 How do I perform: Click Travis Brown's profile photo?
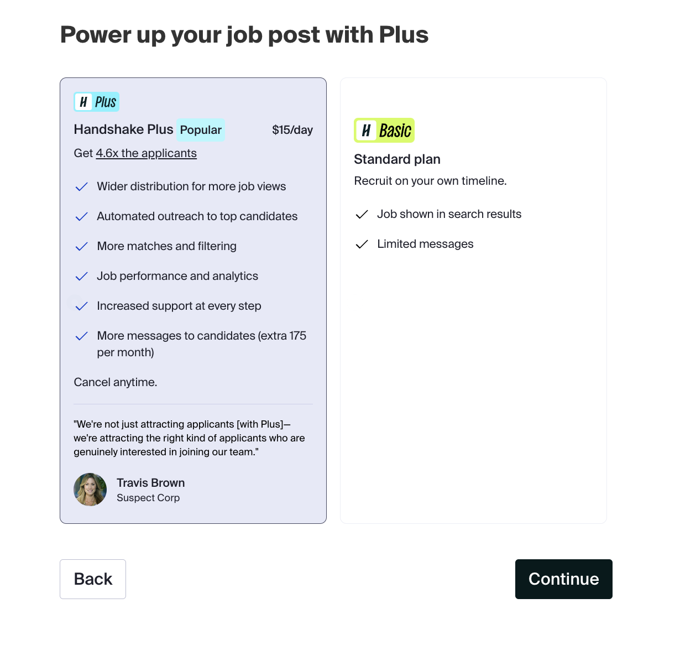(x=90, y=490)
